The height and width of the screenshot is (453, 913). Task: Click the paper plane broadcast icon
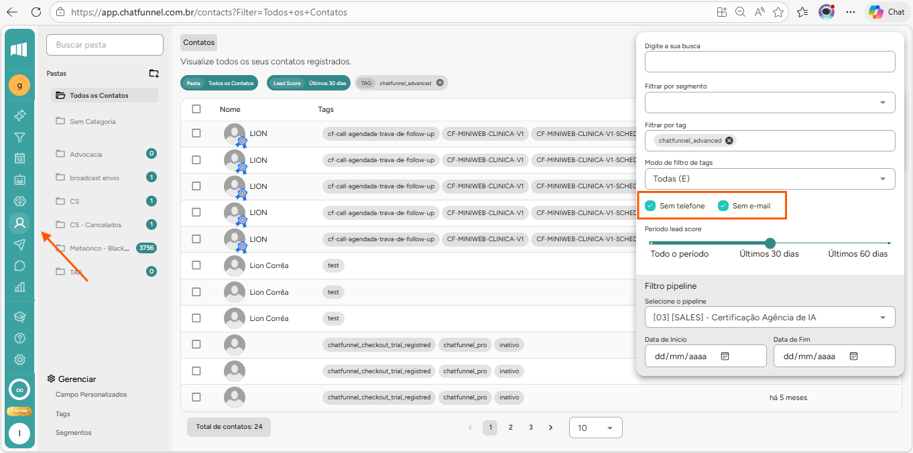19,244
